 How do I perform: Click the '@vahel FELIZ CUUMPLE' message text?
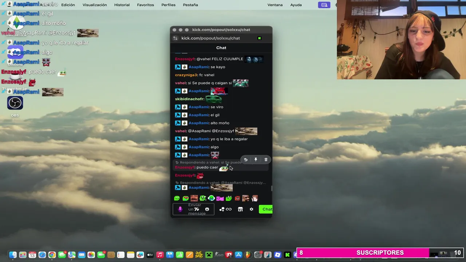[220, 59]
